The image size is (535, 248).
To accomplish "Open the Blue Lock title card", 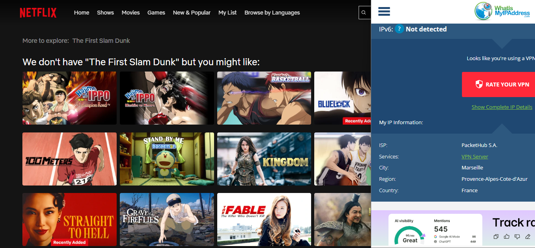I will point(343,98).
